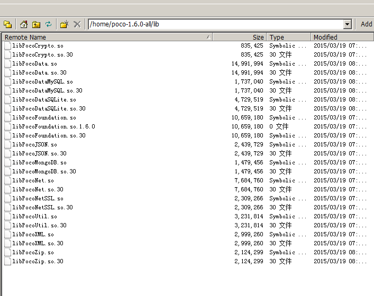
Task: Select file libPocoDataSQLite.so
Action: [x=44, y=99]
